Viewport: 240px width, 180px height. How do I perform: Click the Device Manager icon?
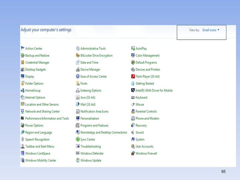click(x=78, y=69)
